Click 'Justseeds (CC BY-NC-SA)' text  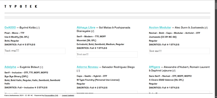pos(163,37)
